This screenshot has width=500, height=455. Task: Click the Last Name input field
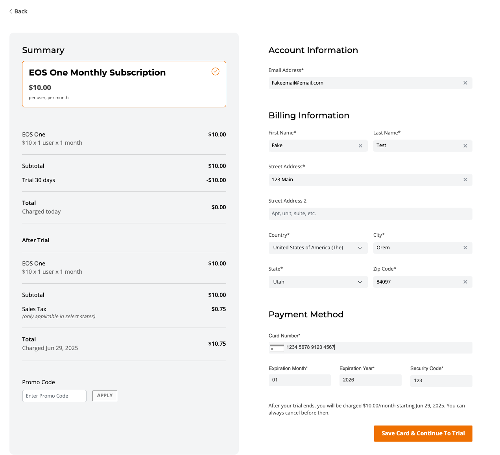tap(423, 146)
